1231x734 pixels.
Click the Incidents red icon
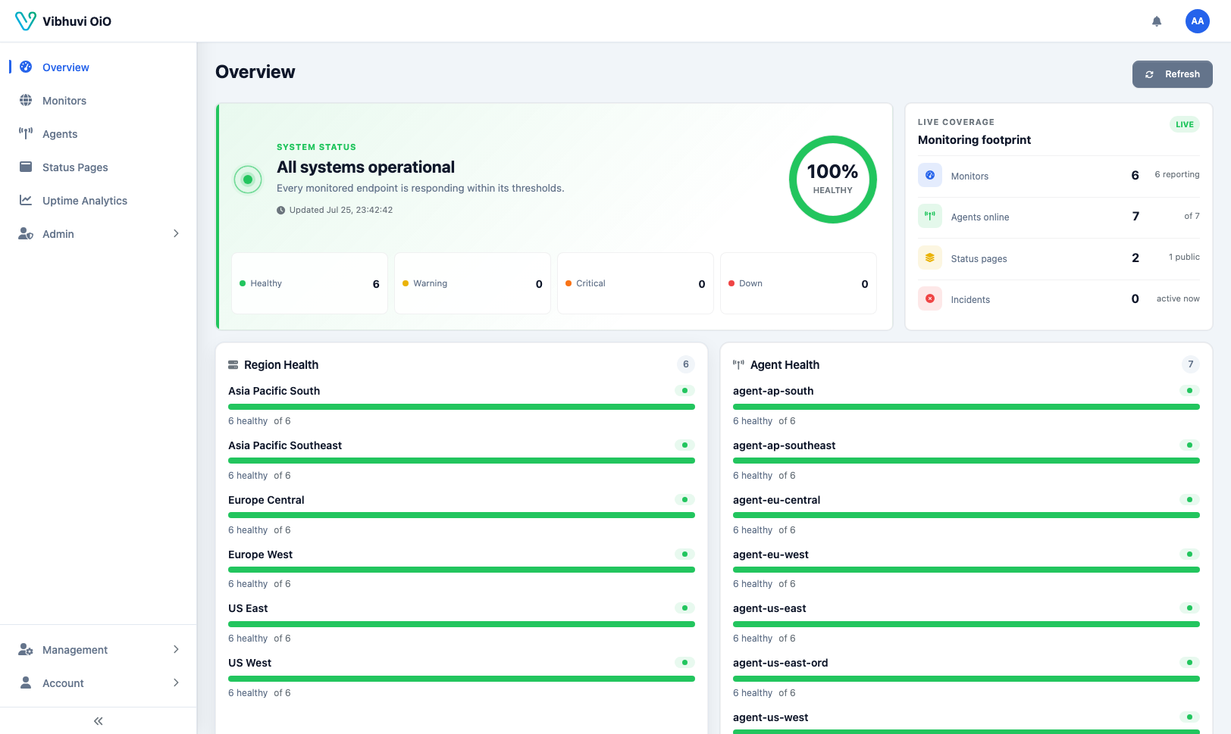[x=930, y=299]
